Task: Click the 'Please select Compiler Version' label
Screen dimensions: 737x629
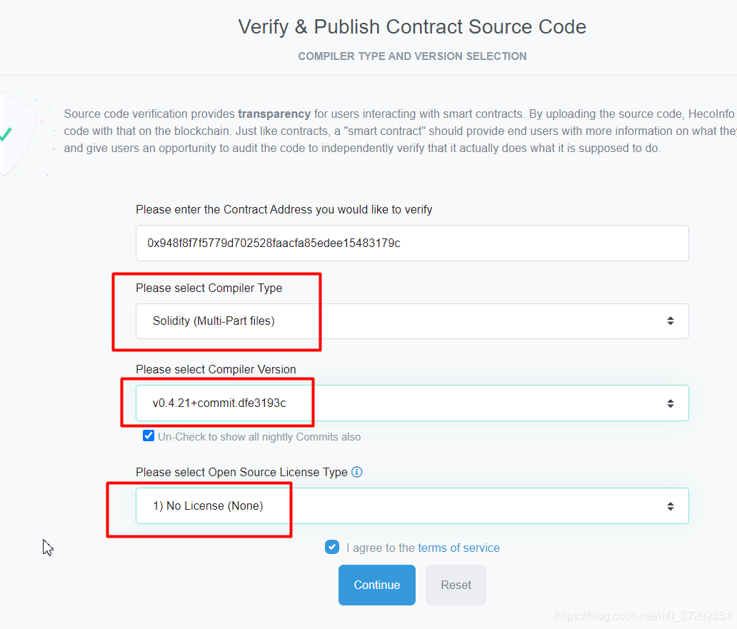Action: [x=216, y=370]
